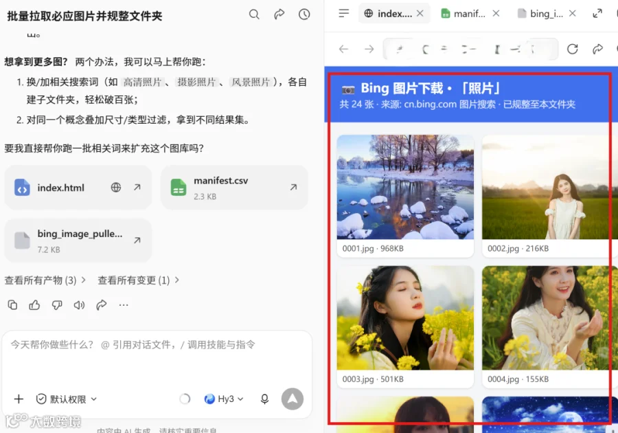Open more options ellipsis below the reply
This screenshot has height=433, width=618.
124,305
